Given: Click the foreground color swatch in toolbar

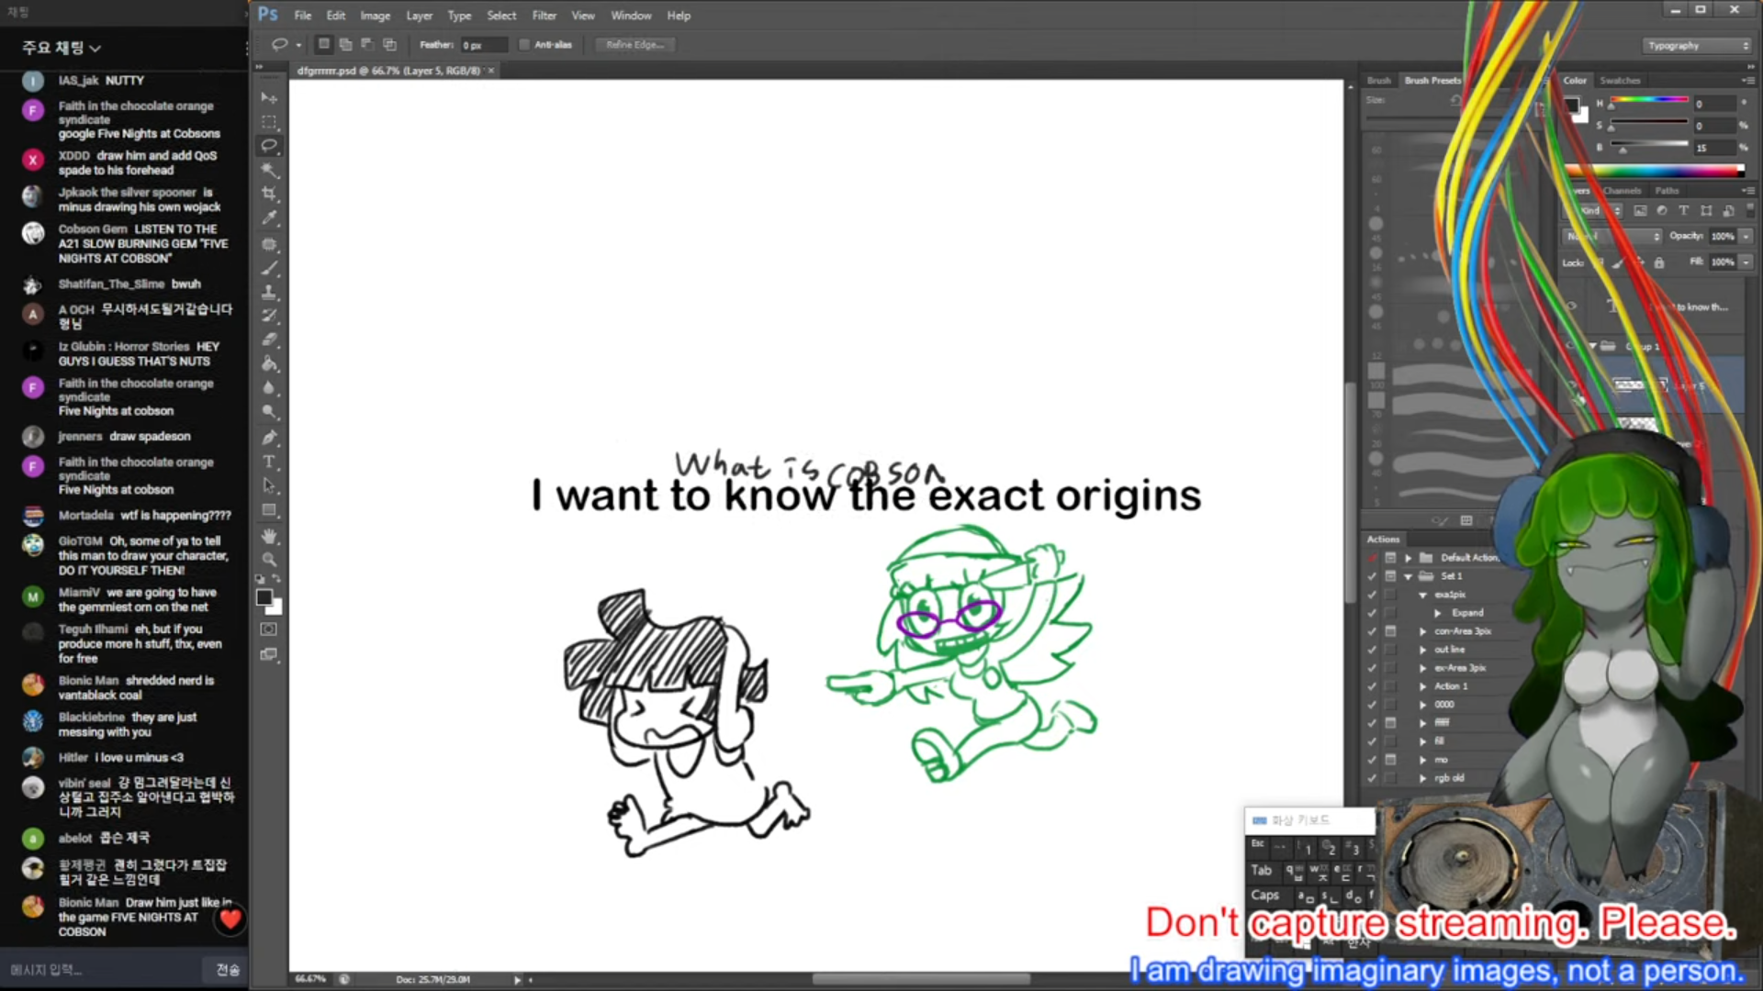Looking at the screenshot, I should (x=264, y=598).
